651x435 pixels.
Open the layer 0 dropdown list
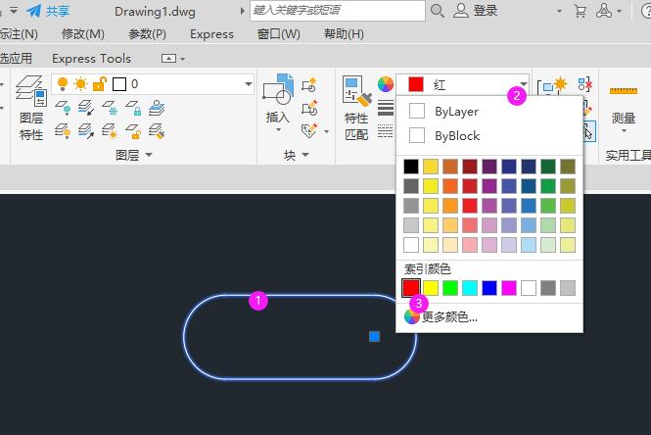pos(249,84)
